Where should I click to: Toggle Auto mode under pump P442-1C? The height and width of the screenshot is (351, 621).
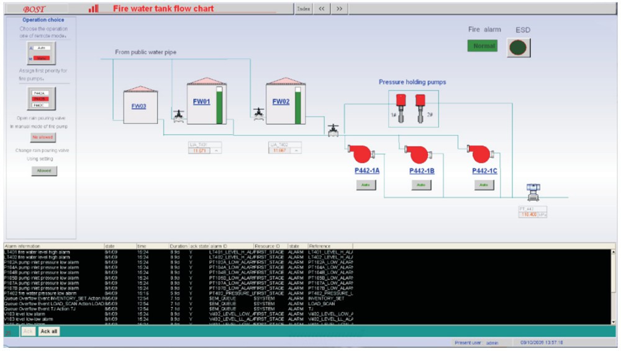tap(483, 185)
